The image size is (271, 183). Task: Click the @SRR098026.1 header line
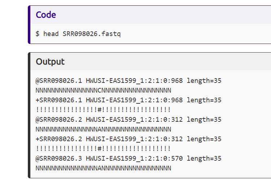click(x=128, y=80)
